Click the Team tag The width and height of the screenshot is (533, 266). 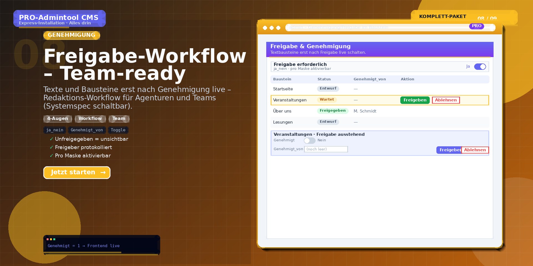pyautogui.click(x=119, y=119)
